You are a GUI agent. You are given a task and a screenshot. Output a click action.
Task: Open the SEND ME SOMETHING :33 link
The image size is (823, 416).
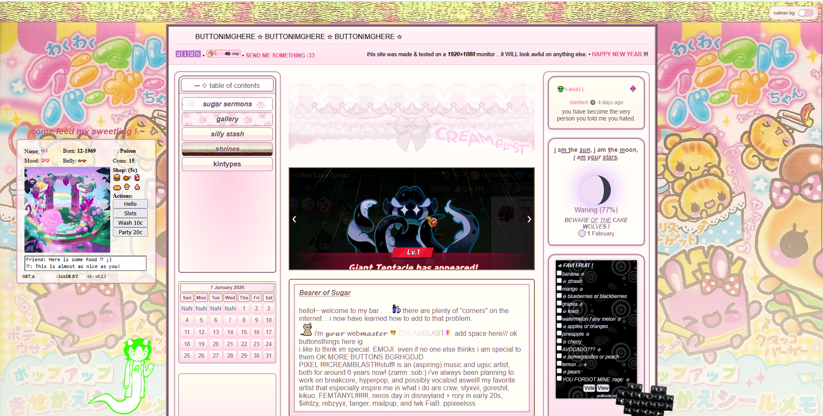point(280,55)
